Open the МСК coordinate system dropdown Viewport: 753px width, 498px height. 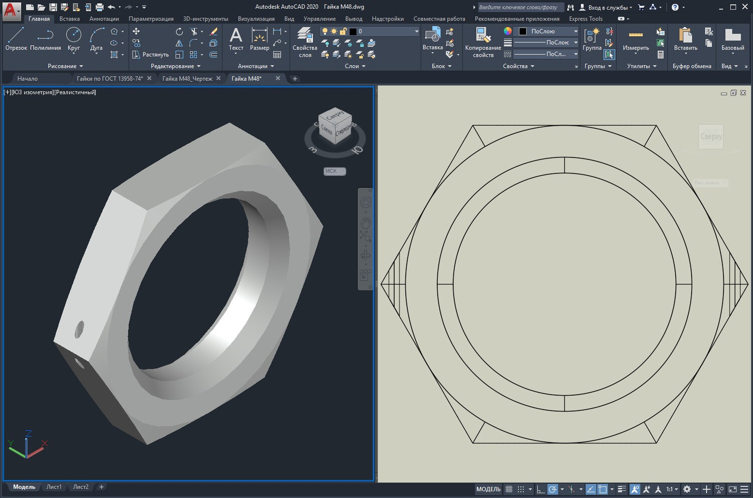coord(334,171)
